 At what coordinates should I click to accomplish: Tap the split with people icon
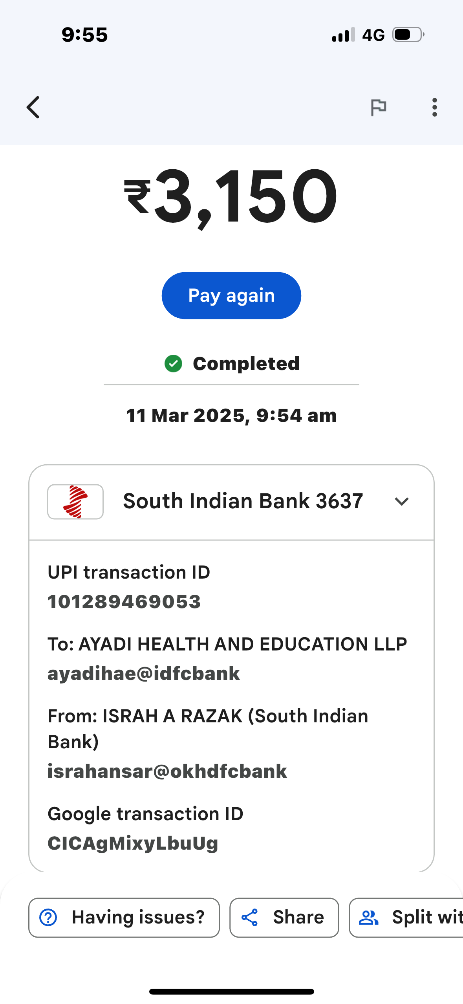368,918
